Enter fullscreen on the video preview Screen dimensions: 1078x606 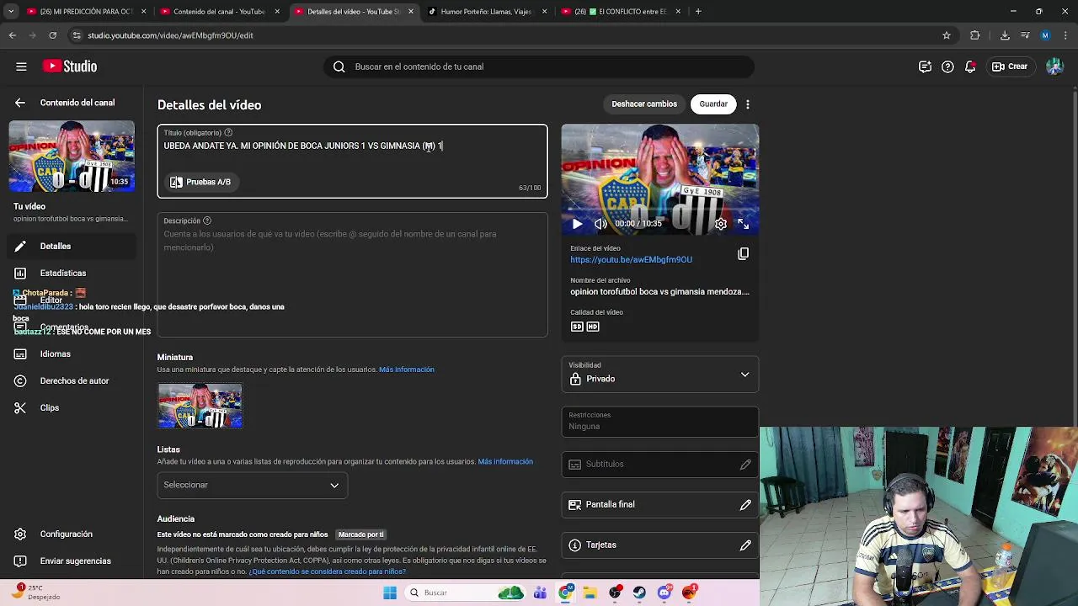tap(744, 224)
